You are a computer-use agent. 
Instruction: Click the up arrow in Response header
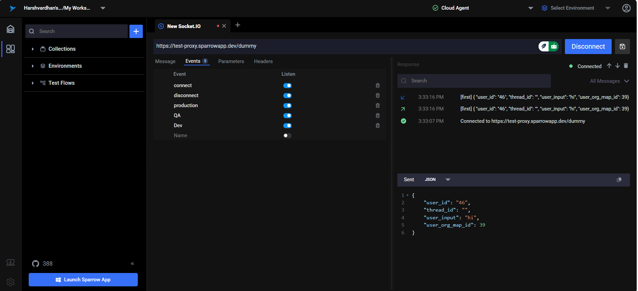coord(609,66)
